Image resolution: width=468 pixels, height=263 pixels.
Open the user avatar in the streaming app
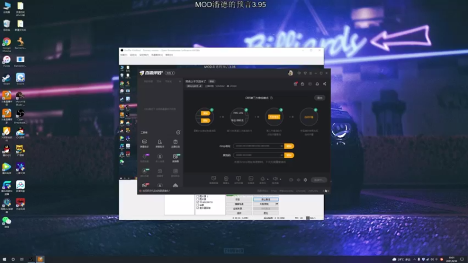290,73
